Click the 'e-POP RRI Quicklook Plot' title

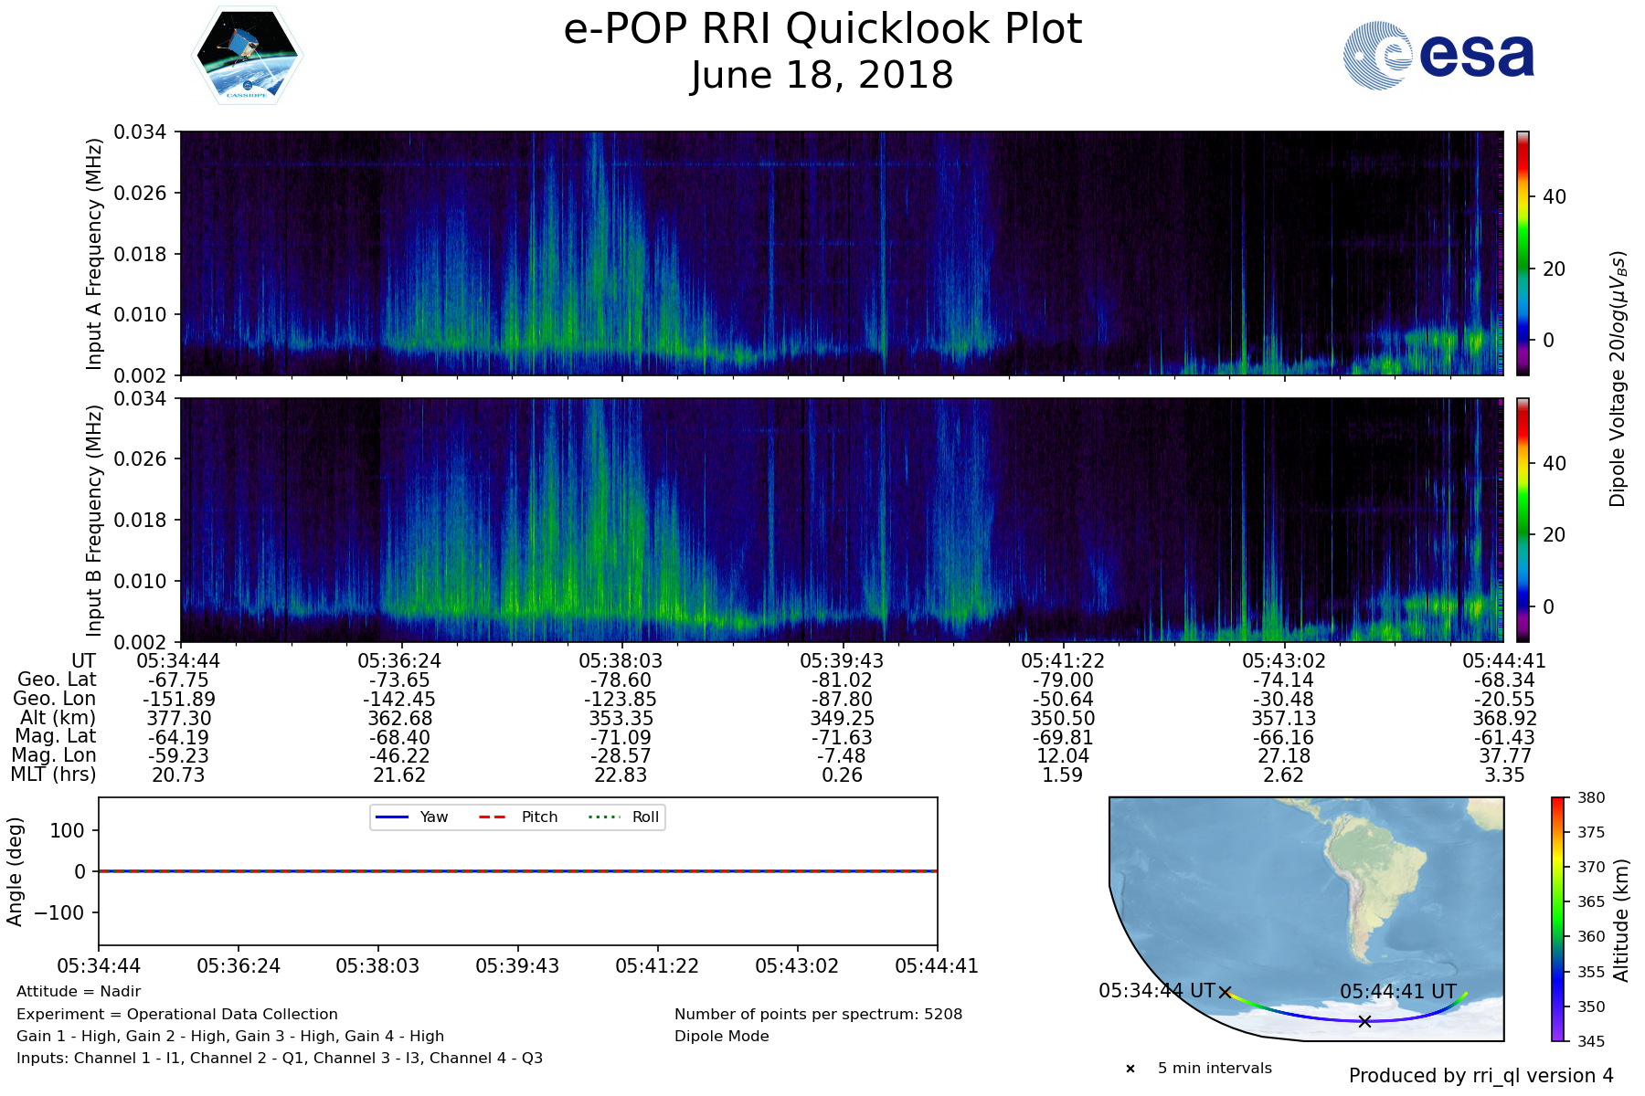pyautogui.click(x=822, y=29)
